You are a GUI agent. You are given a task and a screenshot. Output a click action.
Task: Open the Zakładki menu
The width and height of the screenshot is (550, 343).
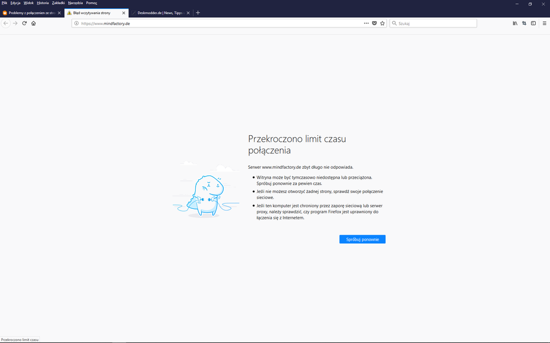point(58,3)
